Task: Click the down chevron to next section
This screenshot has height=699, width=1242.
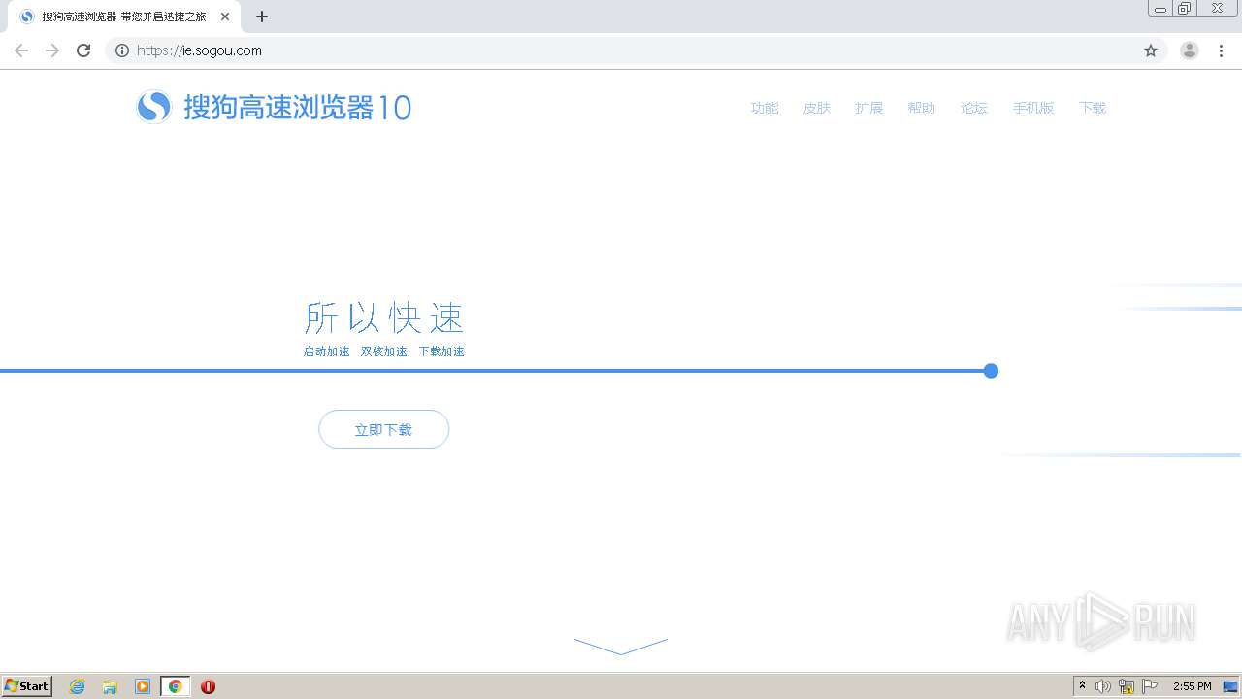Action: (621, 647)
